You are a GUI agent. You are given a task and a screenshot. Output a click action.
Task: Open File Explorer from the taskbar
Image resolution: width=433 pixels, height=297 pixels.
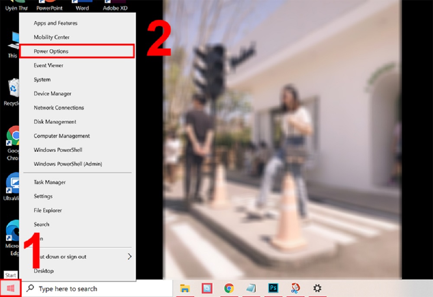click(185, 288)
